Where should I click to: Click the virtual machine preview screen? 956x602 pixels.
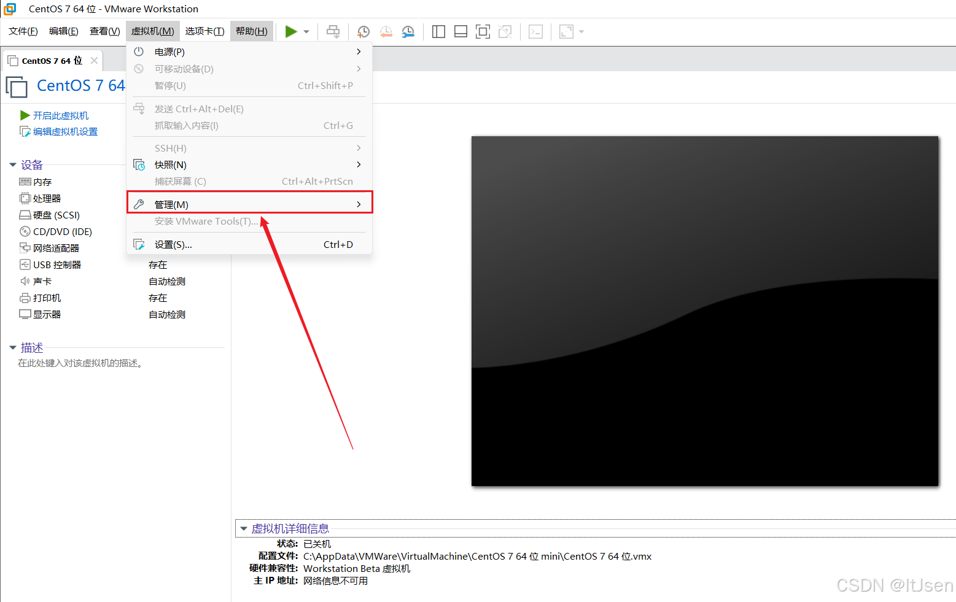pyautogui.click(x=705, y=311)
